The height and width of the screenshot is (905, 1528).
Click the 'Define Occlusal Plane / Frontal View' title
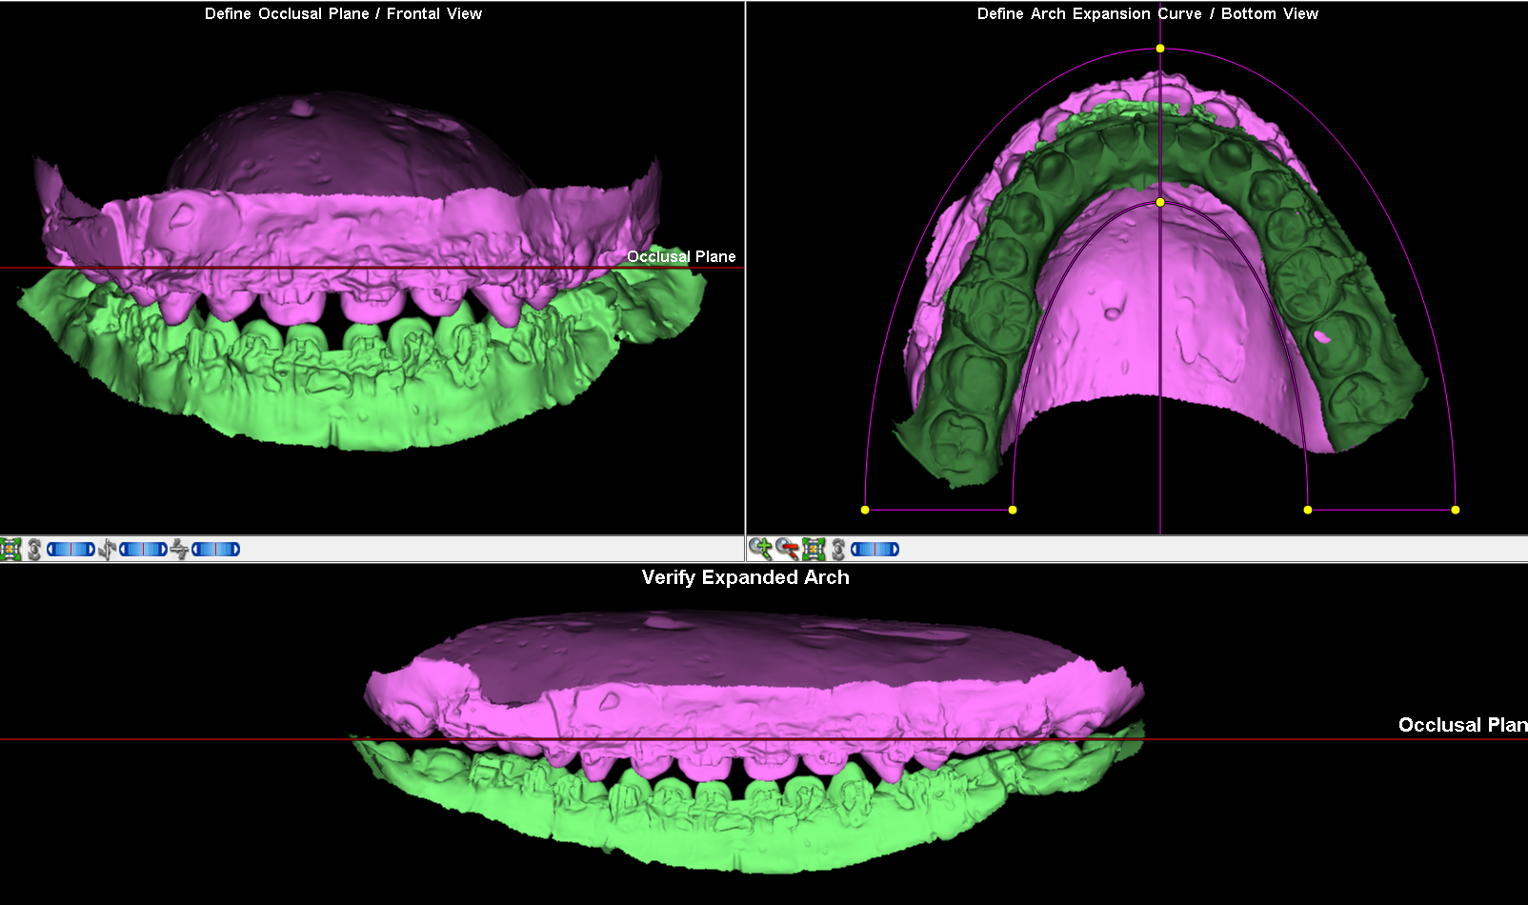pos(343,13)
